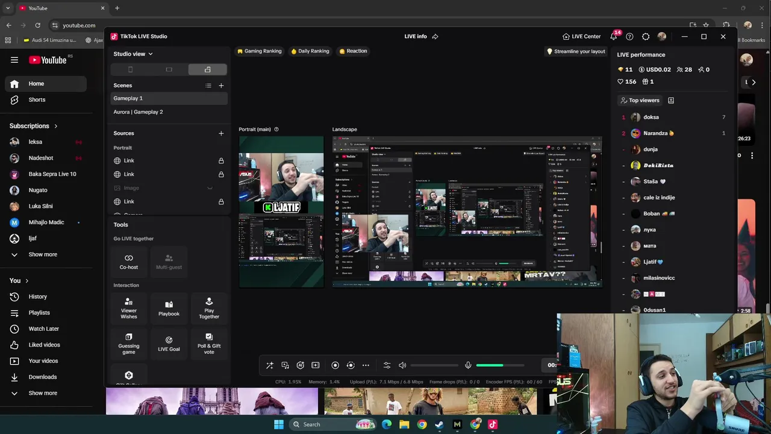Image resolution: width=771 pixels, height=434 pixels.
Task: Select the Image source row
Action: tap(169, 188)
